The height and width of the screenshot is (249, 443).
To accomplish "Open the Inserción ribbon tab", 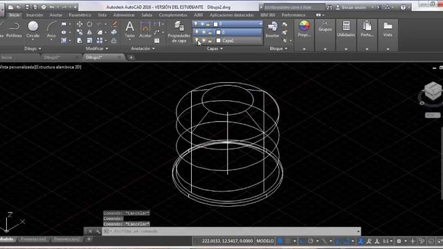I will [35, 15].
